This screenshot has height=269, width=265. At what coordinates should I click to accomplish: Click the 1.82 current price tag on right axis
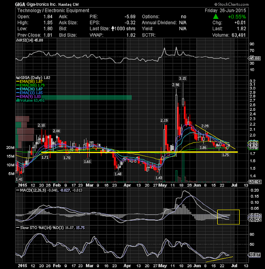click(254, 146)
